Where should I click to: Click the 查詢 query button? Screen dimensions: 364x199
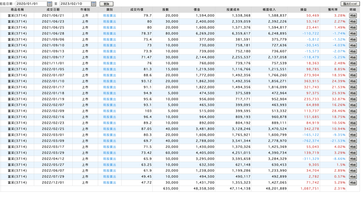click(x=106, y=4)
